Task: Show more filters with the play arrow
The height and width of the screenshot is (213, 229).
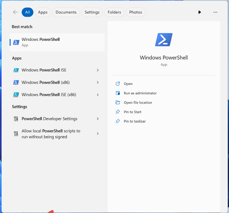Action: click(x=199, y=12)
